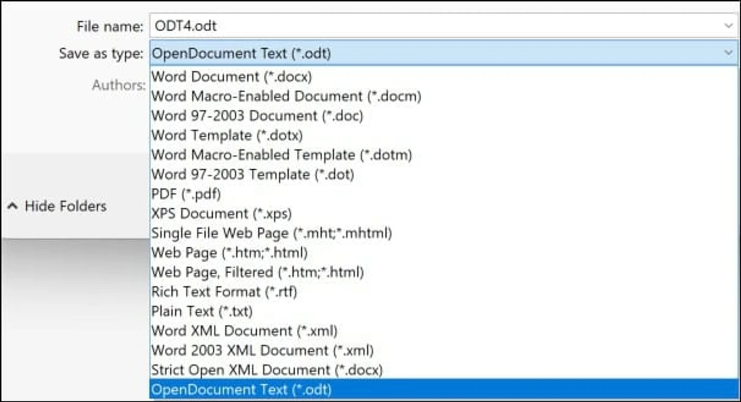Viewport: 741px width, 402px height.
Task: Select Web Page (*.htm;*.html) option
Action: 444,253
